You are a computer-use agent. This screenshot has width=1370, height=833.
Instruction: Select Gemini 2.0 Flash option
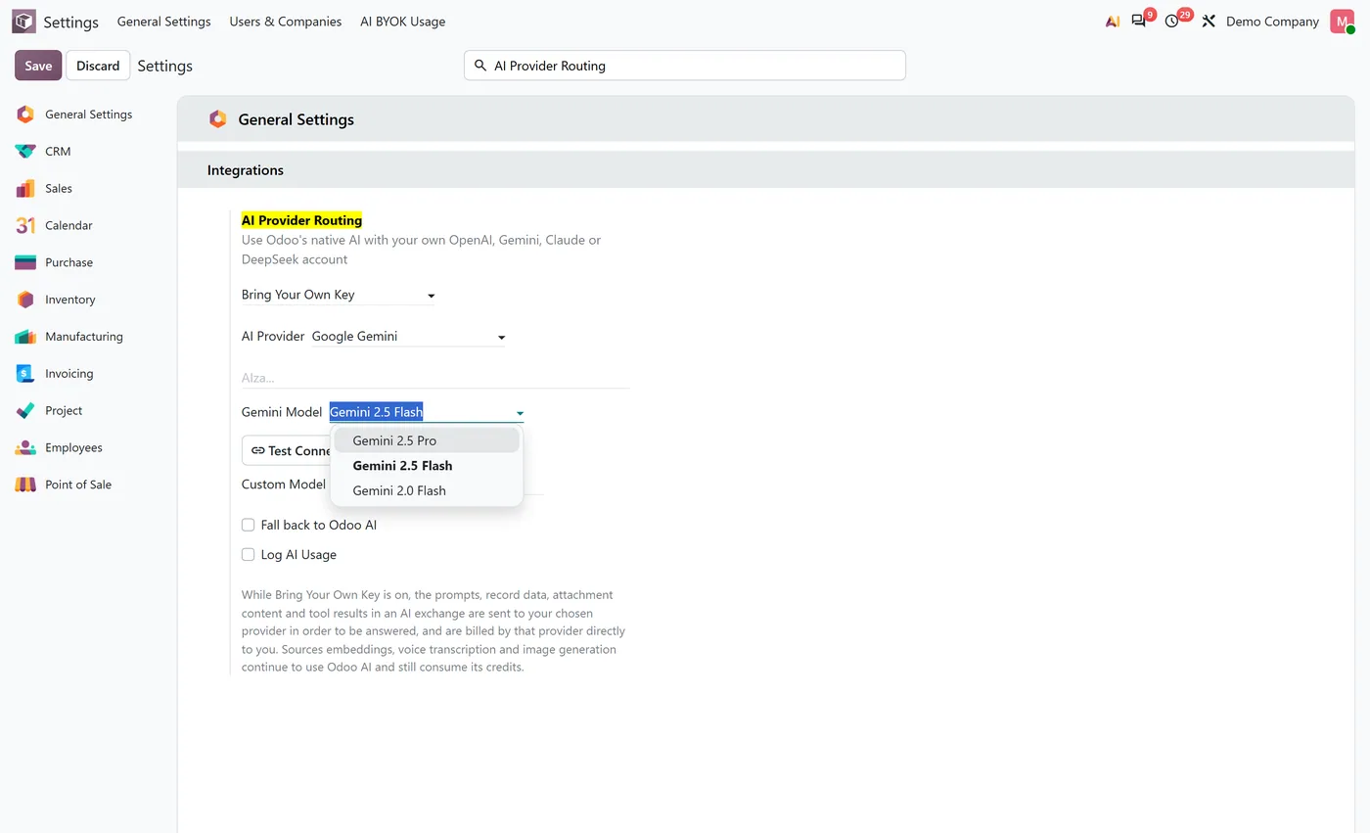(427, 490)
